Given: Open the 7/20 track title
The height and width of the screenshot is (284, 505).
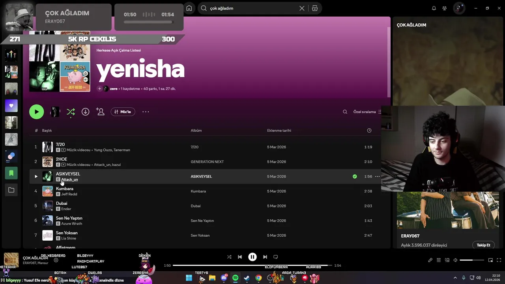Looking at the screenshot, I should coord(60,144).
